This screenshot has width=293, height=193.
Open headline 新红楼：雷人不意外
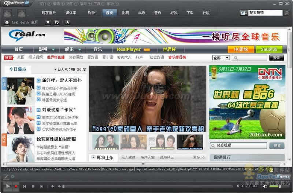tap(62, 80)
